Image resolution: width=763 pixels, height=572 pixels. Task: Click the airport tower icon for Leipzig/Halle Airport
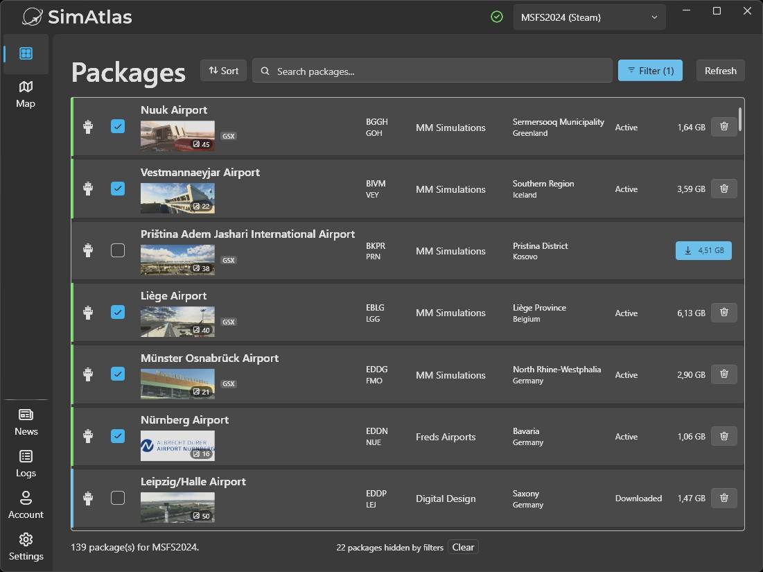(88, 498)
